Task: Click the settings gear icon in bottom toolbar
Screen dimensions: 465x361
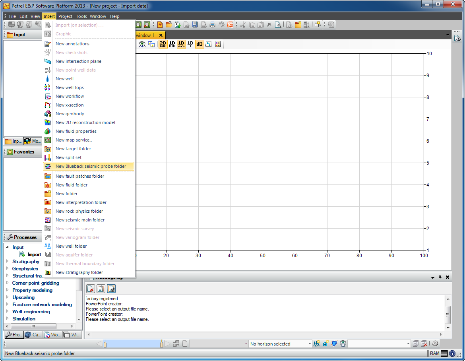Action: [x=435, y=344]
